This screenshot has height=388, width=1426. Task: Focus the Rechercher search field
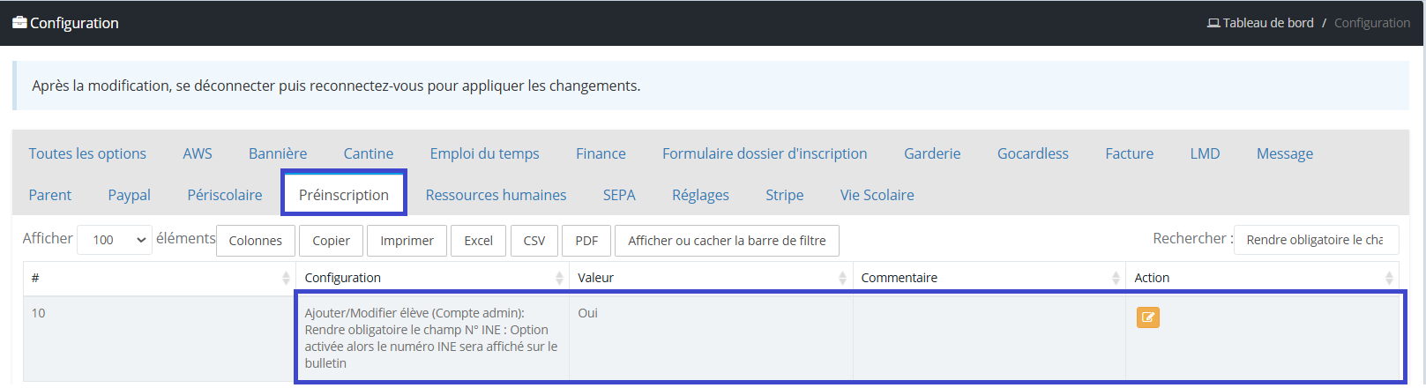click(1316, 240)
